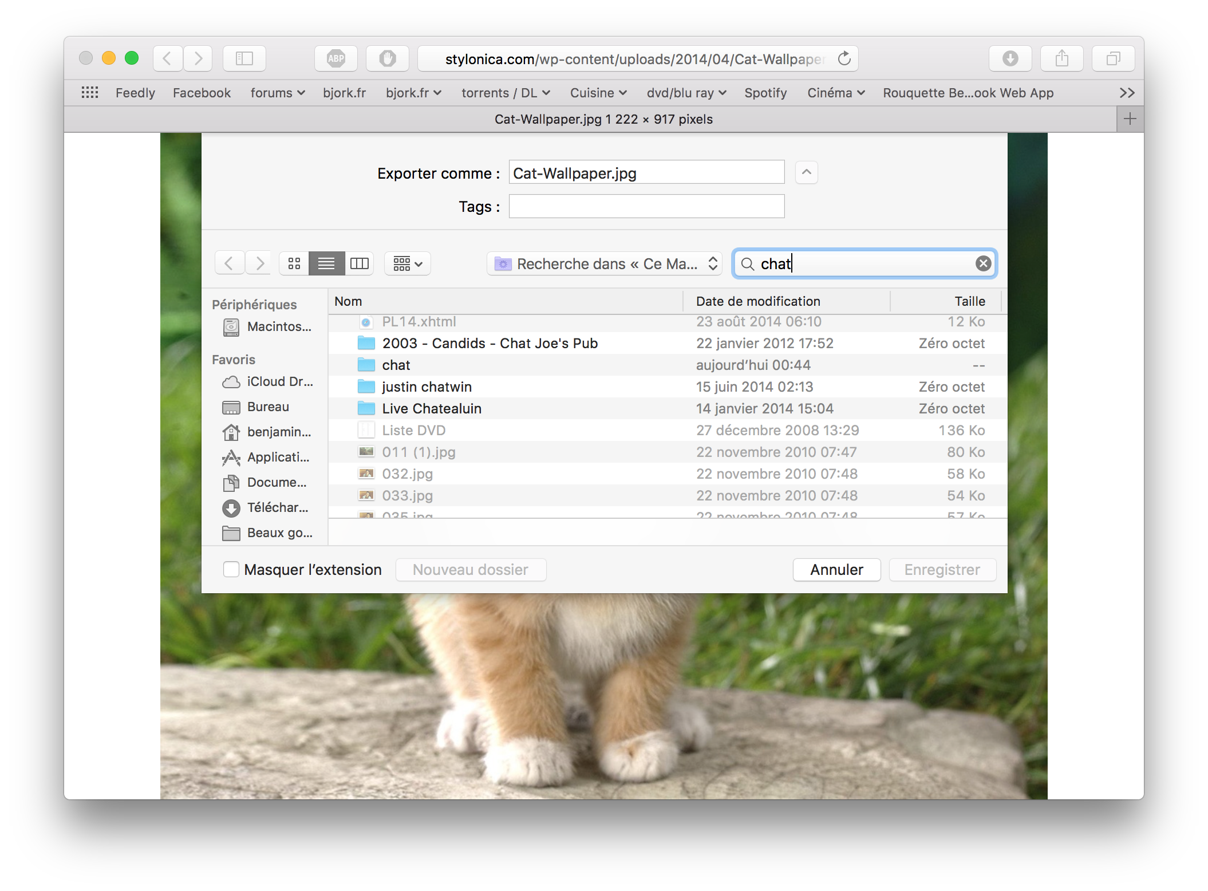Click the Annuler button
Screen dimensions: 1208x891
click(x=836, y=570)
